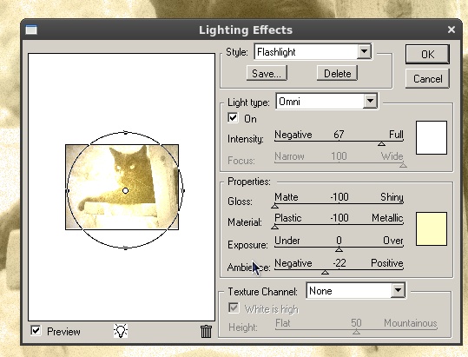Toggle the Preview checkbox
This screenshot has width=468, height=357.
pos(36,331)
